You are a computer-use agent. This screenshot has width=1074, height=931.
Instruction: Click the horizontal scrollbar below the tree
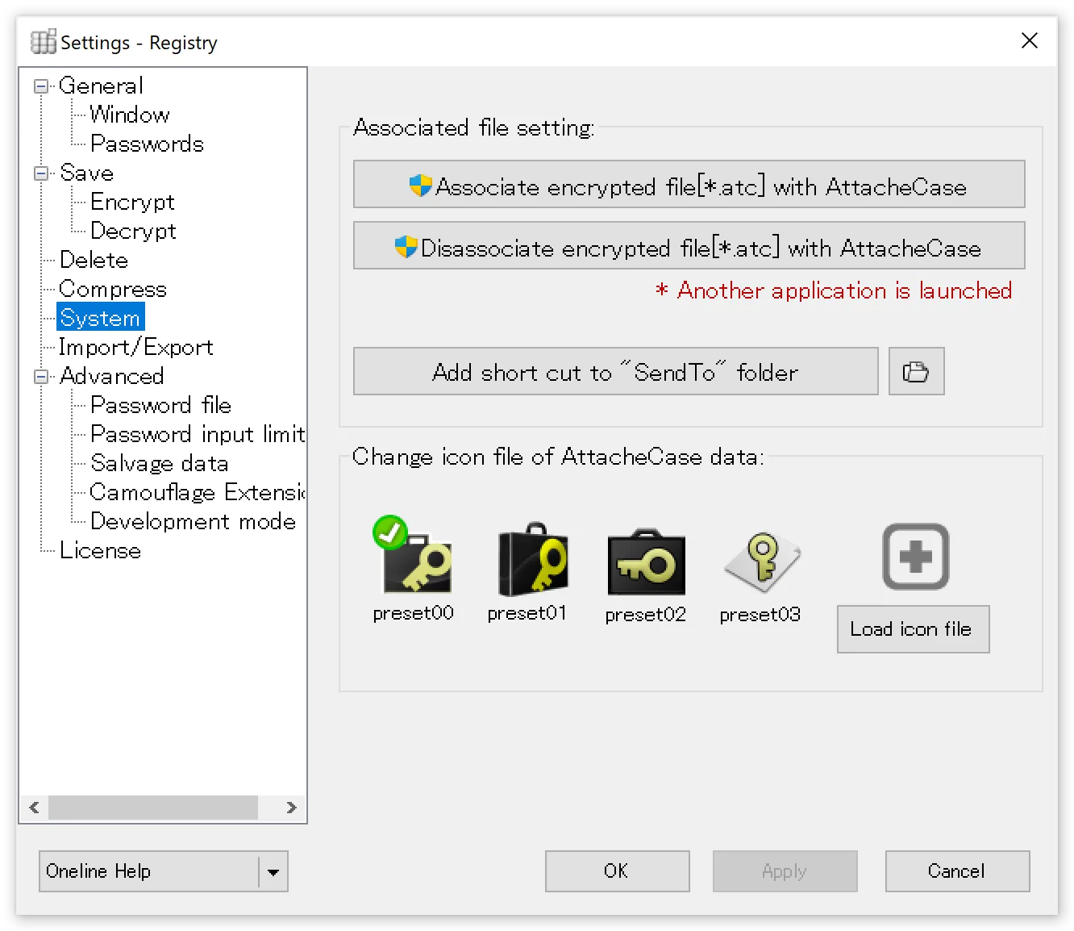coord(153,808)
